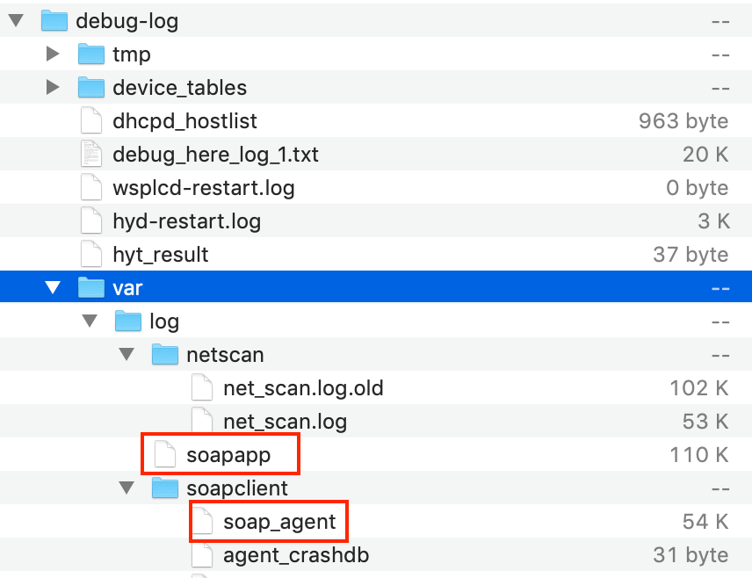
Task: Collapse the var folder disclosure triangle
Action: point(53,288)
